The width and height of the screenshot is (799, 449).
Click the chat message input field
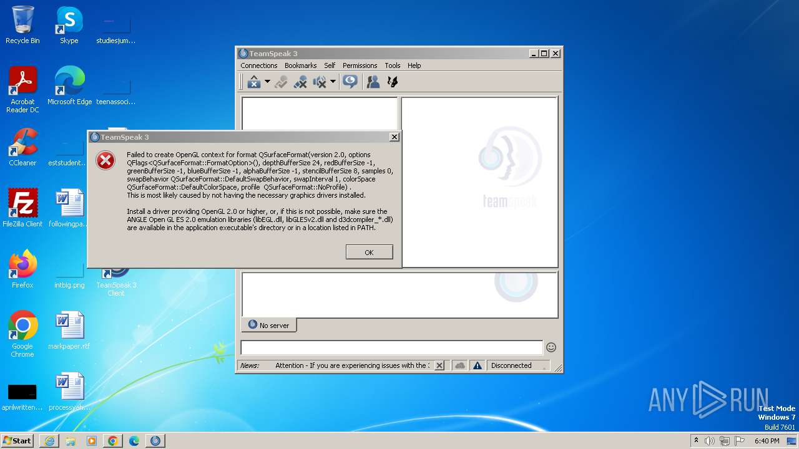coord(392,347)
